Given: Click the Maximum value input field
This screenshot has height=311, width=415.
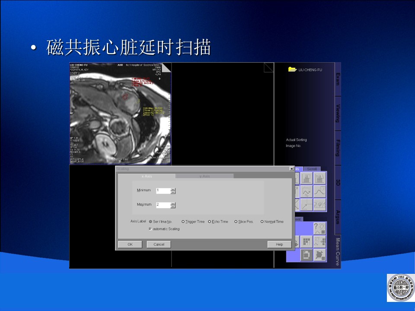Looking at the screenshot, I should coord(163,205).
